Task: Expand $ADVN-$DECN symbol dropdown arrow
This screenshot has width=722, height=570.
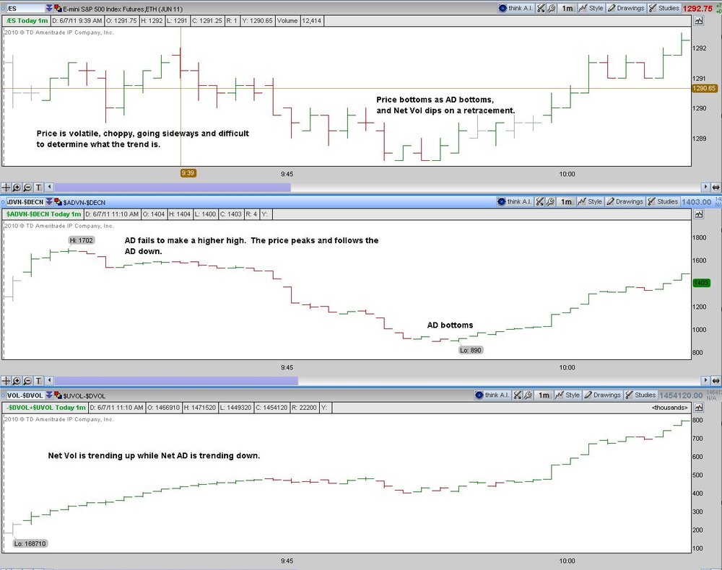Action: [49, 202]
